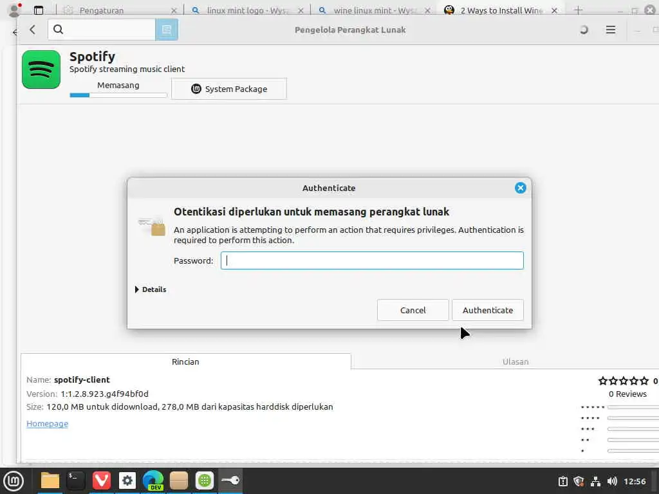Close the Pengaturan browser tab
This screenshot has width=659, height=494.
(x=174, y=10)
